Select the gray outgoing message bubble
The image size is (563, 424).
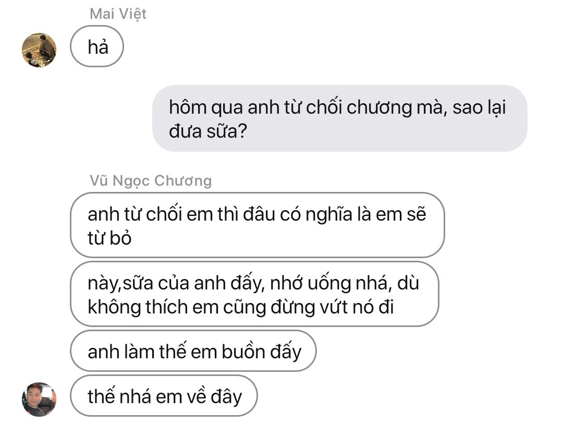pyautogui.click(x=339, y=119)
